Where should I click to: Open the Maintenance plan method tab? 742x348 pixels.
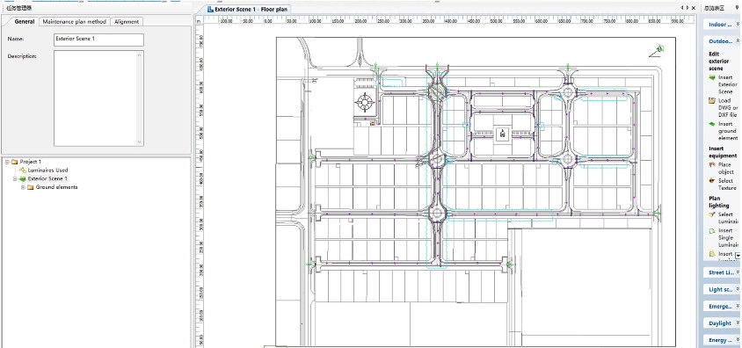tap(75, 22)
